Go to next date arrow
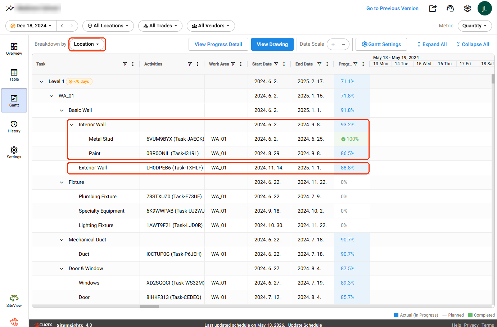This screenshot has width=497, height=327. coord(72,26)
